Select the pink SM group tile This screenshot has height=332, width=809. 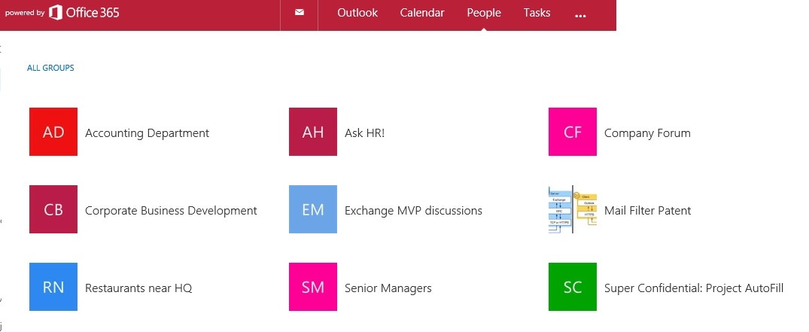tap(312, 287)
